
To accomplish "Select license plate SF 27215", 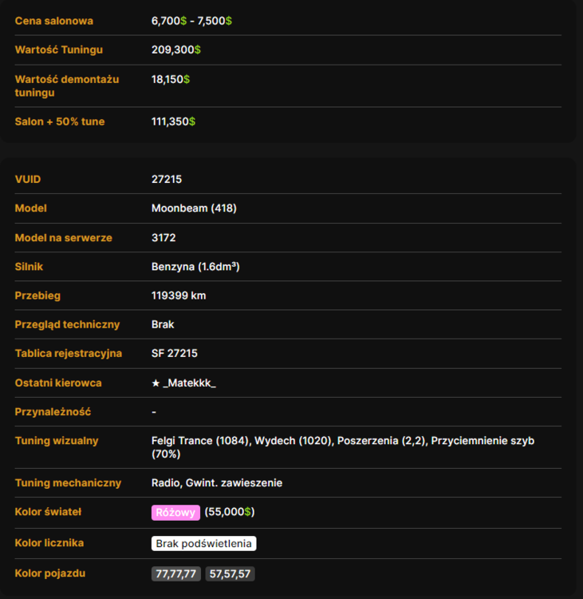I will coord(175,353).
